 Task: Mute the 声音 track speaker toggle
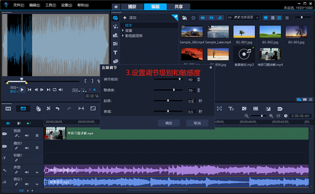(x=26, y=172)
